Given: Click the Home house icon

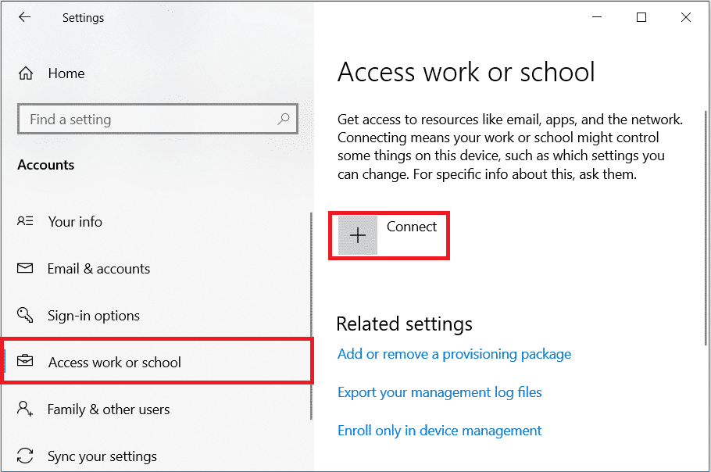Looking at the screenshot, I should [x=25, y=73].
